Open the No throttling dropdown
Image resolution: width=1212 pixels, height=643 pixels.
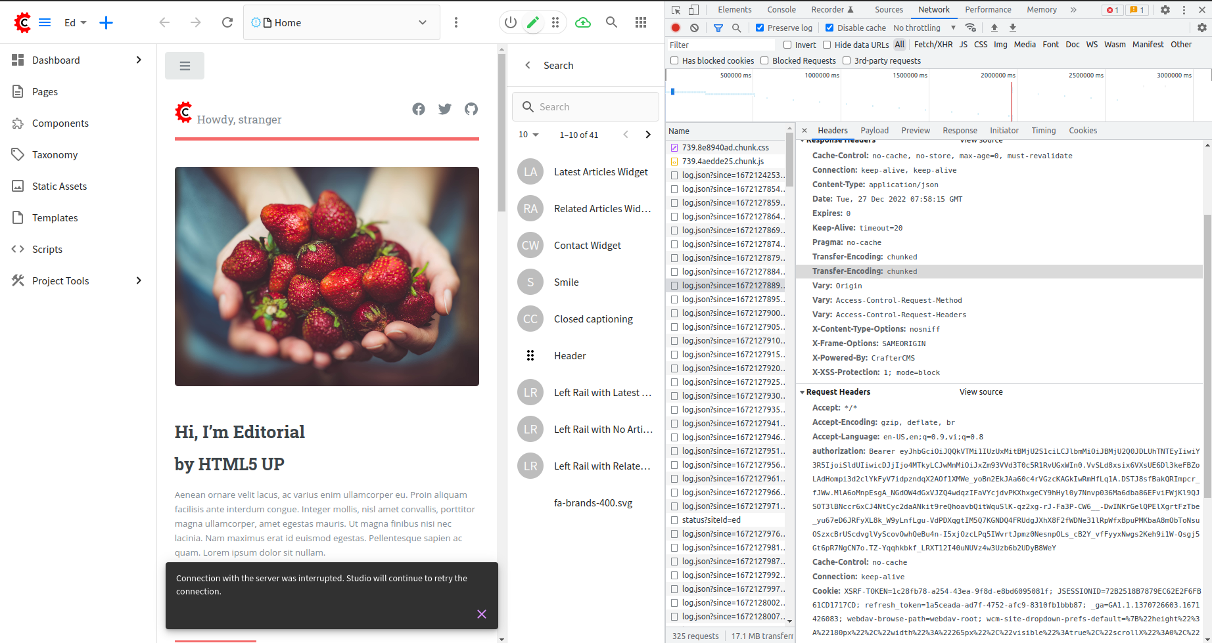tap(923, 28)
